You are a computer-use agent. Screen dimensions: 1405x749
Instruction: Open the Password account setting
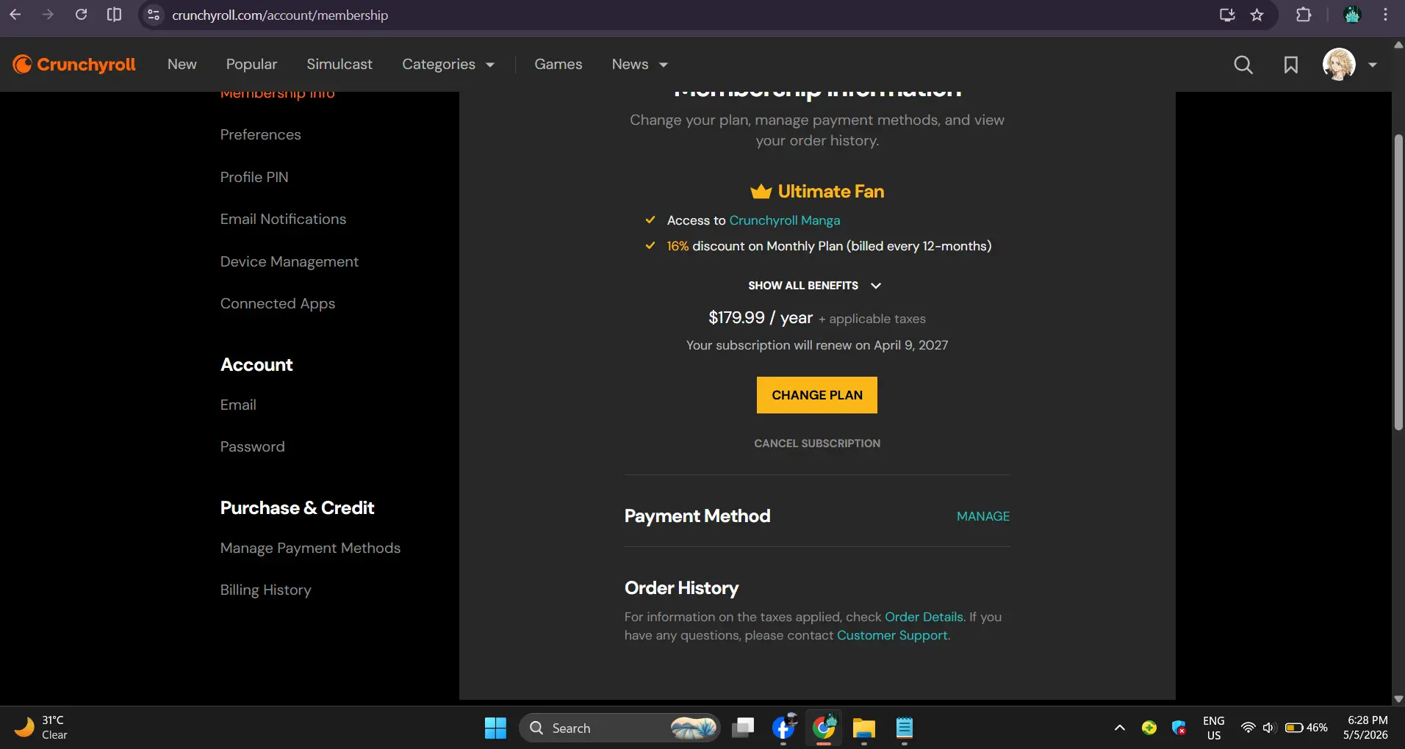252,446
